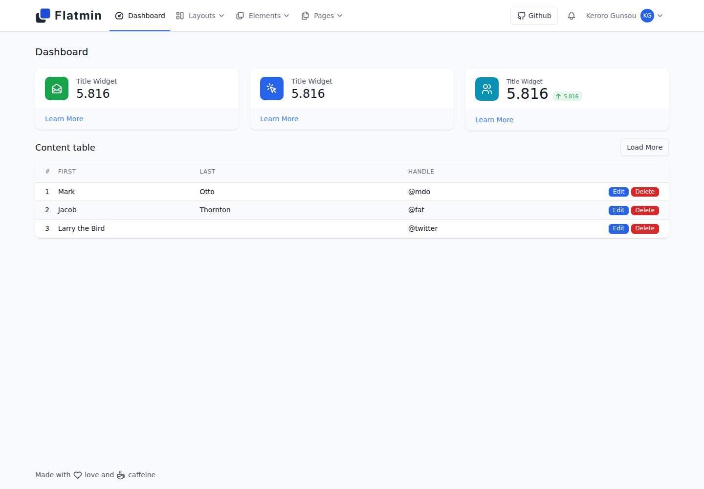Click the KG user avatar

click(x=647, y=16)
